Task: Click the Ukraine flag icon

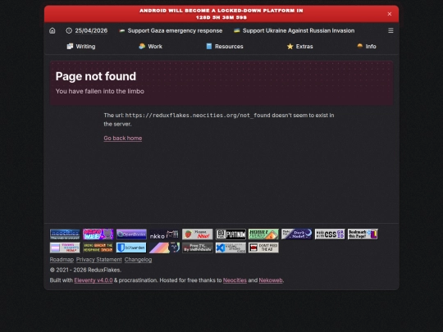Action: 237,30
